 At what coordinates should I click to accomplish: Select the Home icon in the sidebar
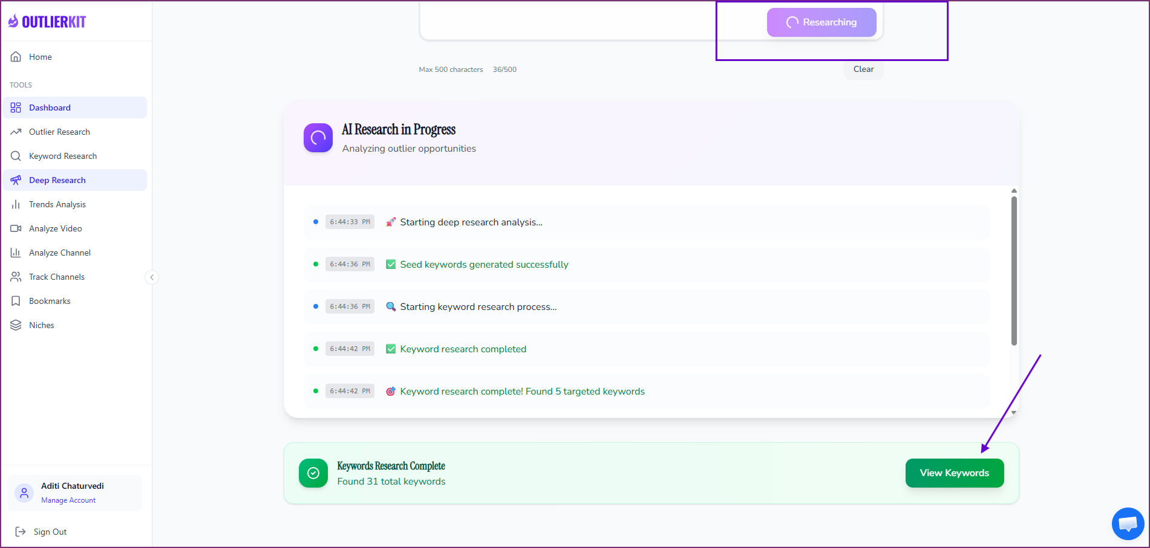coord(16,56)
